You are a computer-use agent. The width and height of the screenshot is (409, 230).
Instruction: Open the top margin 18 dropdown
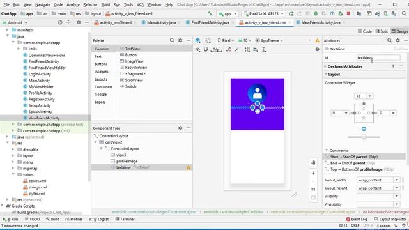(x=369, y=96)
